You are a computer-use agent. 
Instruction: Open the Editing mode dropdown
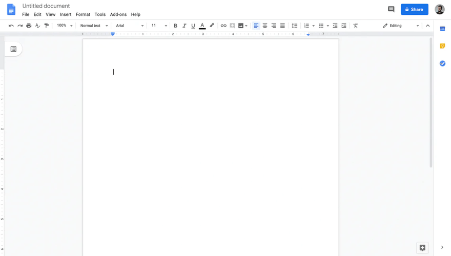401,26
